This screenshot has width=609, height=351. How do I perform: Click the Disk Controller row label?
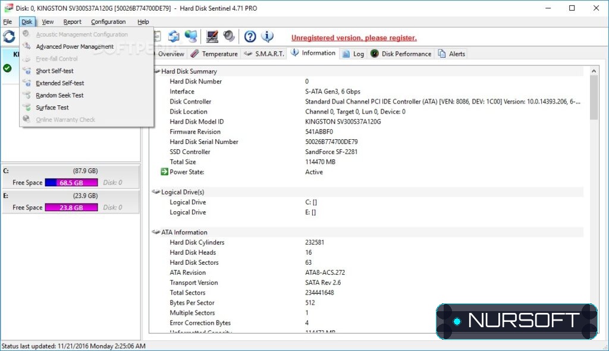pyautogui.click(x=190, y=102)
